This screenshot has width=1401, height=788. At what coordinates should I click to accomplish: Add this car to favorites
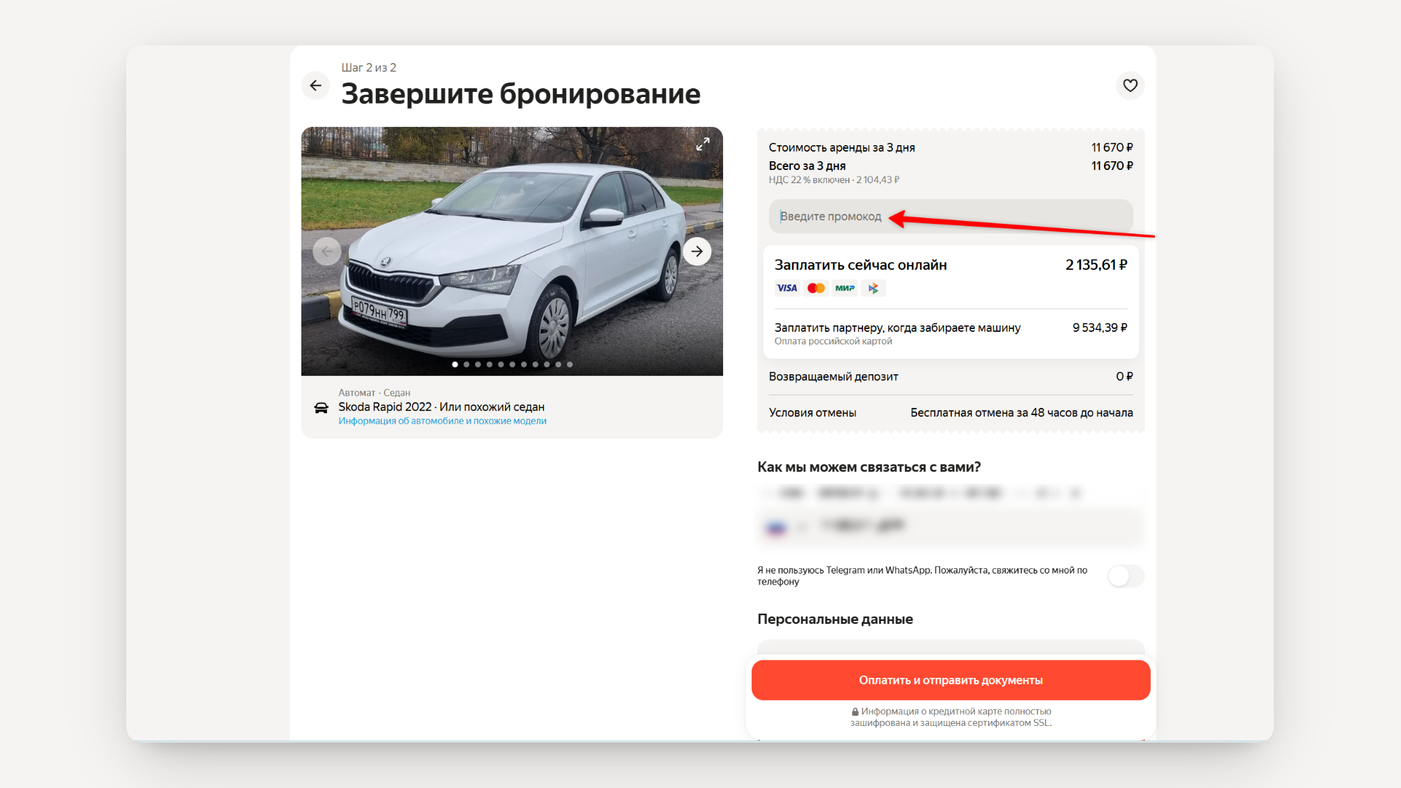pyautogui.click(x=1130, y=85)
